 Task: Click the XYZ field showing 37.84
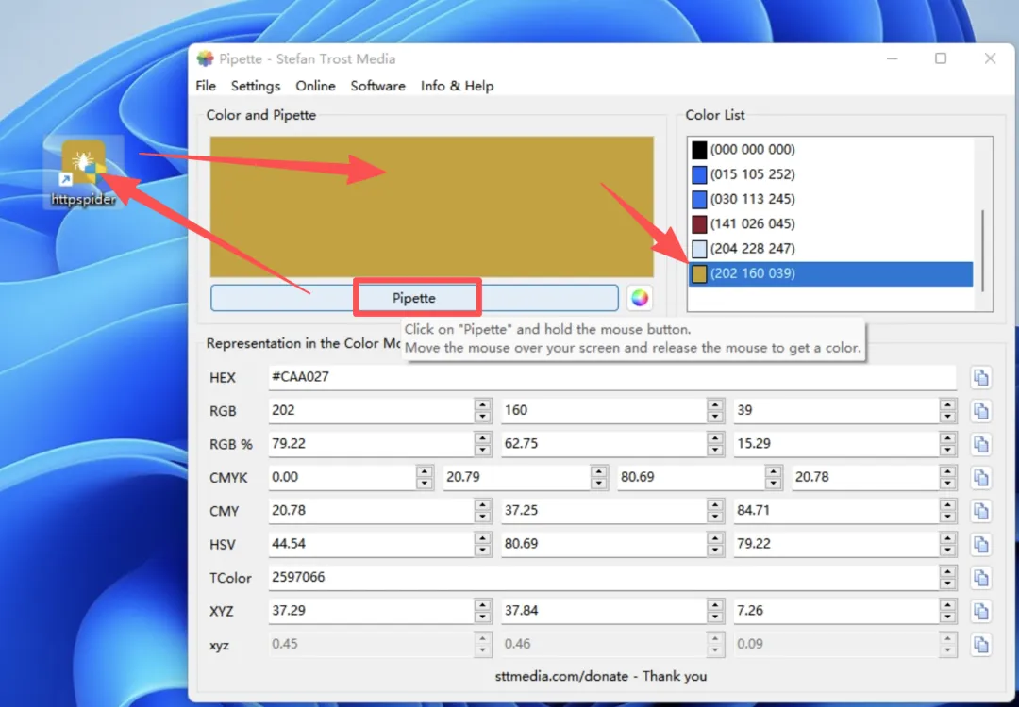(604, 611)
